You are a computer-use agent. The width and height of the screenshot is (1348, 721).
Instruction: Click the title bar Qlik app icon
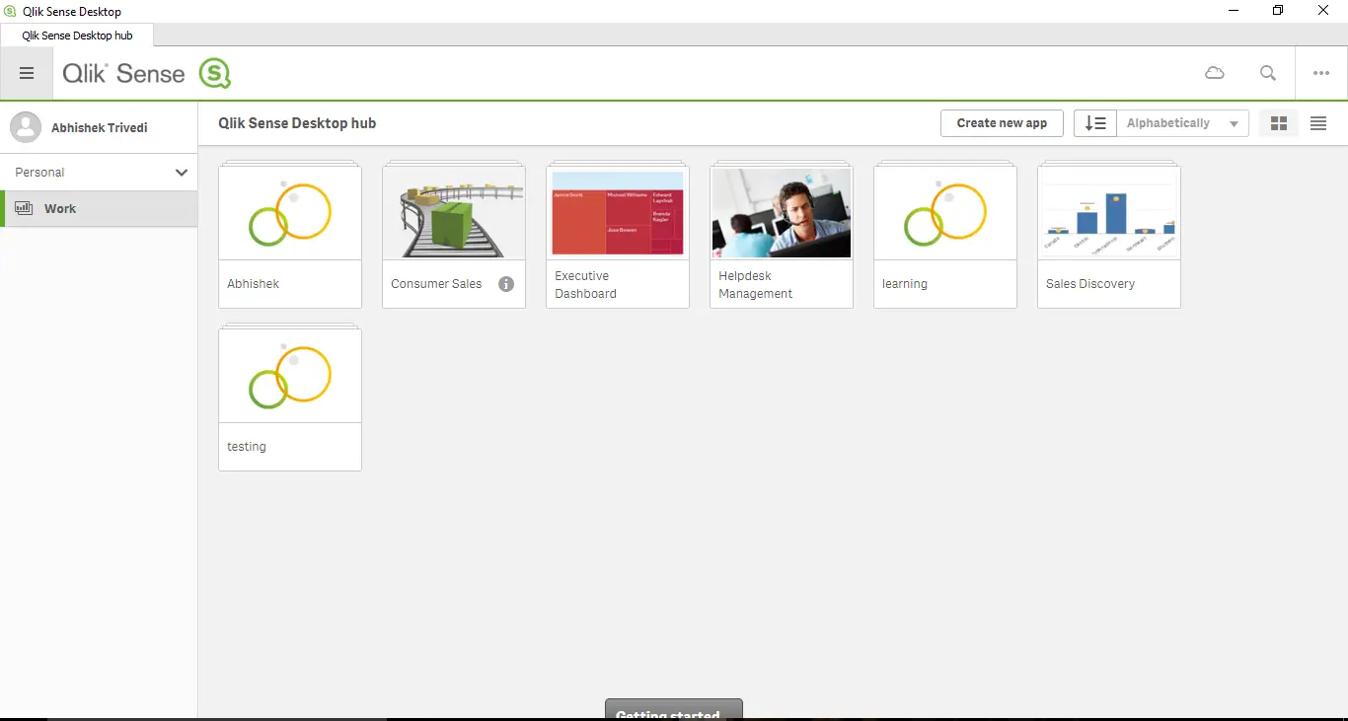point(10,11)
